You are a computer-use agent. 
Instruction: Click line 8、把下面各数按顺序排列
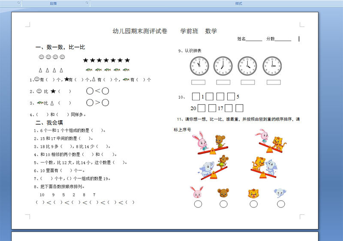point(59,187)
